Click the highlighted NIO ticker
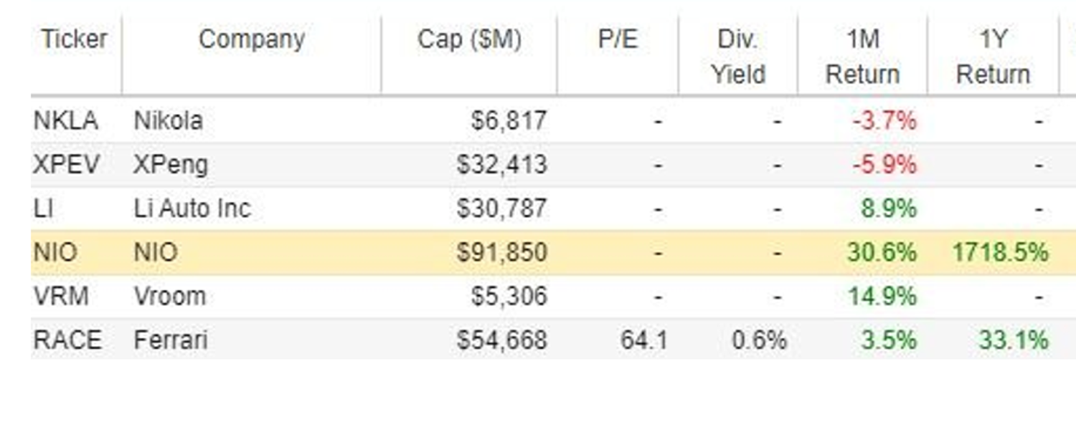Image resolution: width=1076 pixels, height=427 pixels. 55,252
